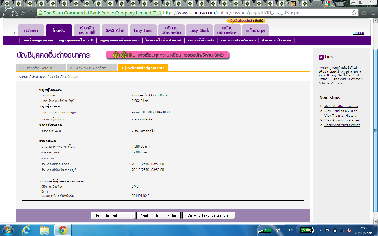
Task: Open the battery meter showing (5:00)
Action: [x=307, y=230]
